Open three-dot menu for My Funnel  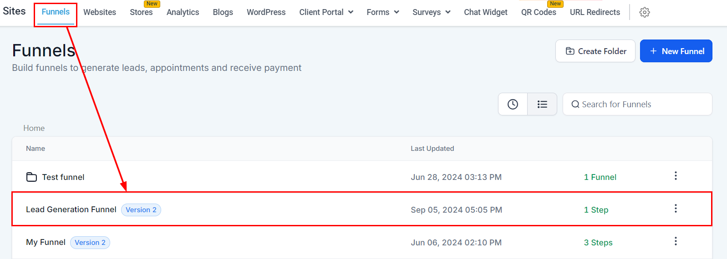pos(676,241)
